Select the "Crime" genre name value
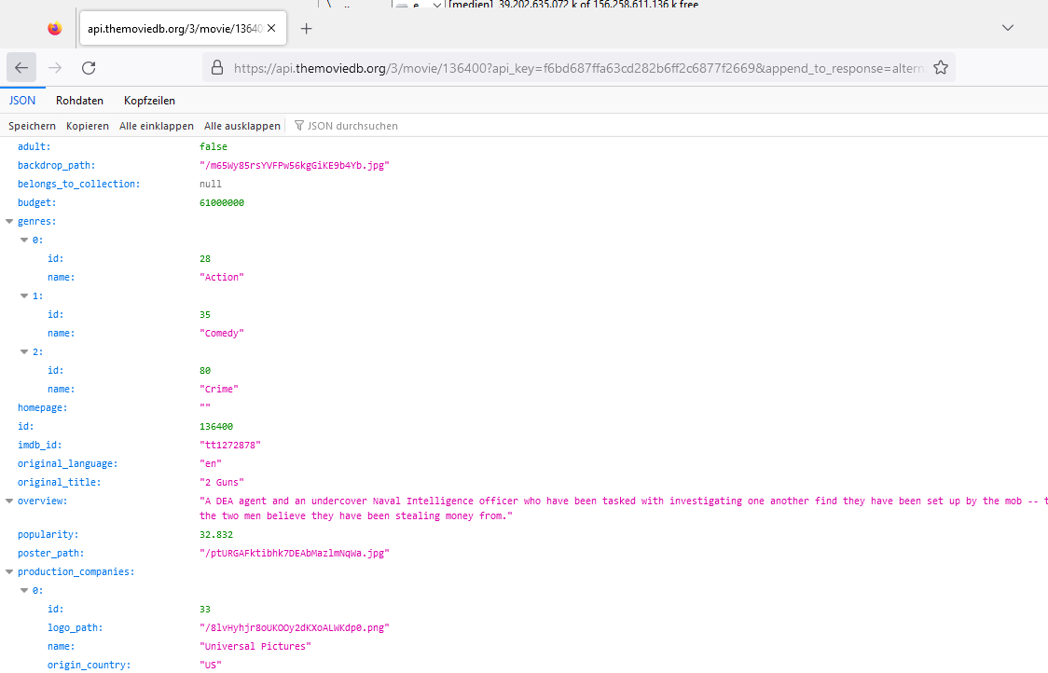The height and width of the screenshot is (673, 1048). pyautogui.click(x=219, y=389)
